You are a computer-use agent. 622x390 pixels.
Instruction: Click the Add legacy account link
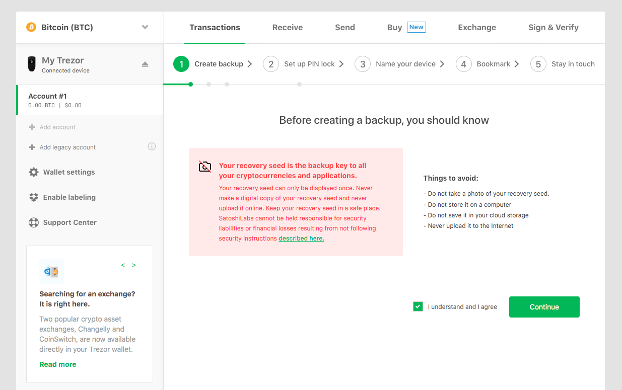[x=67, y=147]
